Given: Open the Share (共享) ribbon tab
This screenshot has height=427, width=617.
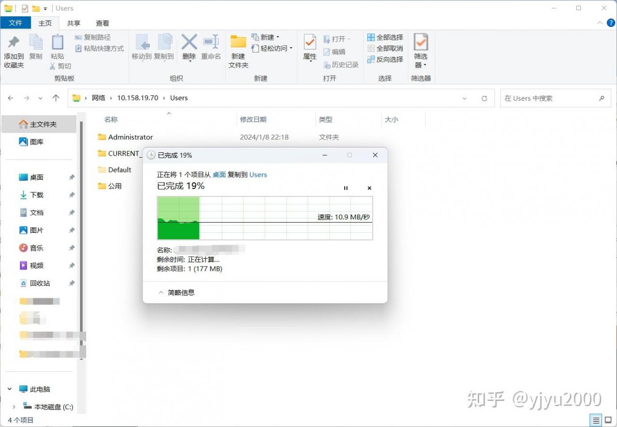Looking at the screenshot, I should click(x=74, y=23).
